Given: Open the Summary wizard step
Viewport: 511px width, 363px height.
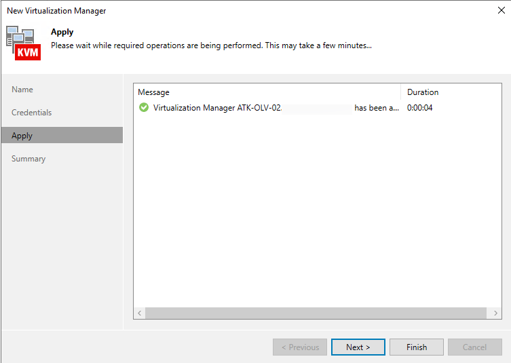Looking at the screenshot, I should pos(29,159).
